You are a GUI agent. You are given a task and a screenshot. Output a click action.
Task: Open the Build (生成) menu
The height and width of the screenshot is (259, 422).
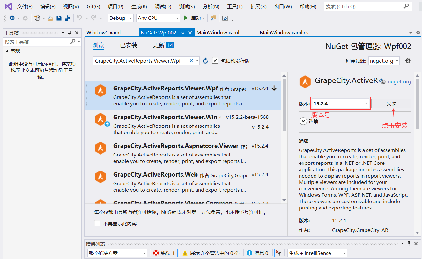139,6
